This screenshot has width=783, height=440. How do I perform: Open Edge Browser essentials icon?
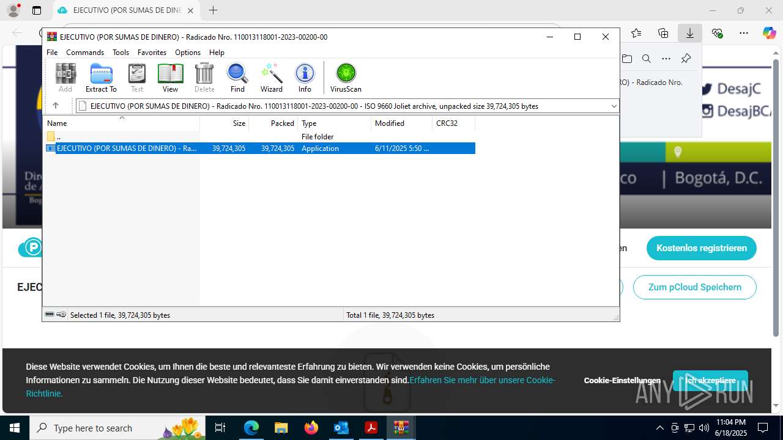click(x=717, y=33)
